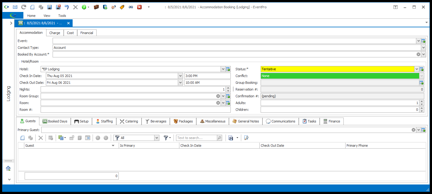Click the save layout floppy icon in Guests toolbar
432x194 pixels.
coord(231,138)
